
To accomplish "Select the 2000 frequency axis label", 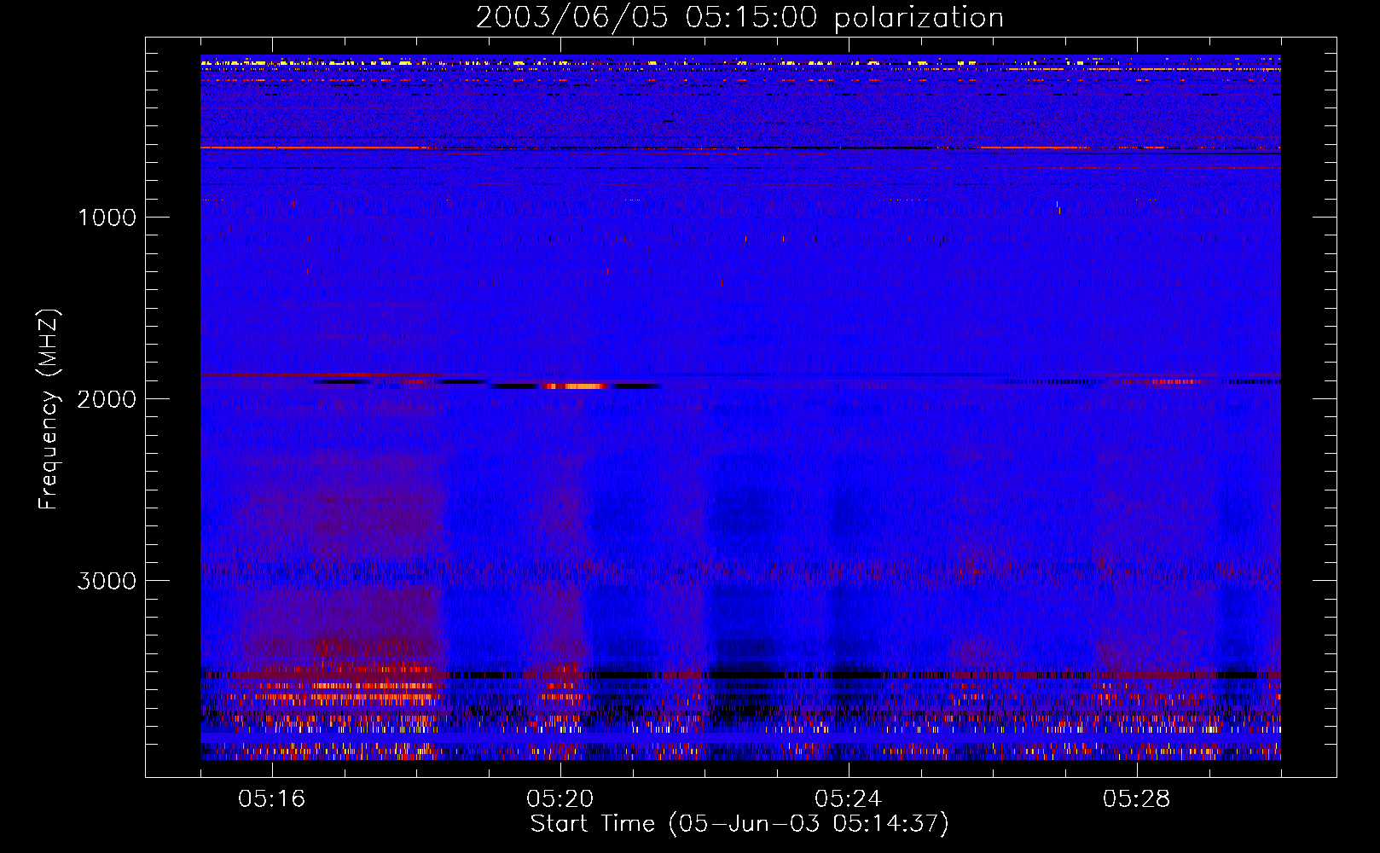I will tap(107, 399).
